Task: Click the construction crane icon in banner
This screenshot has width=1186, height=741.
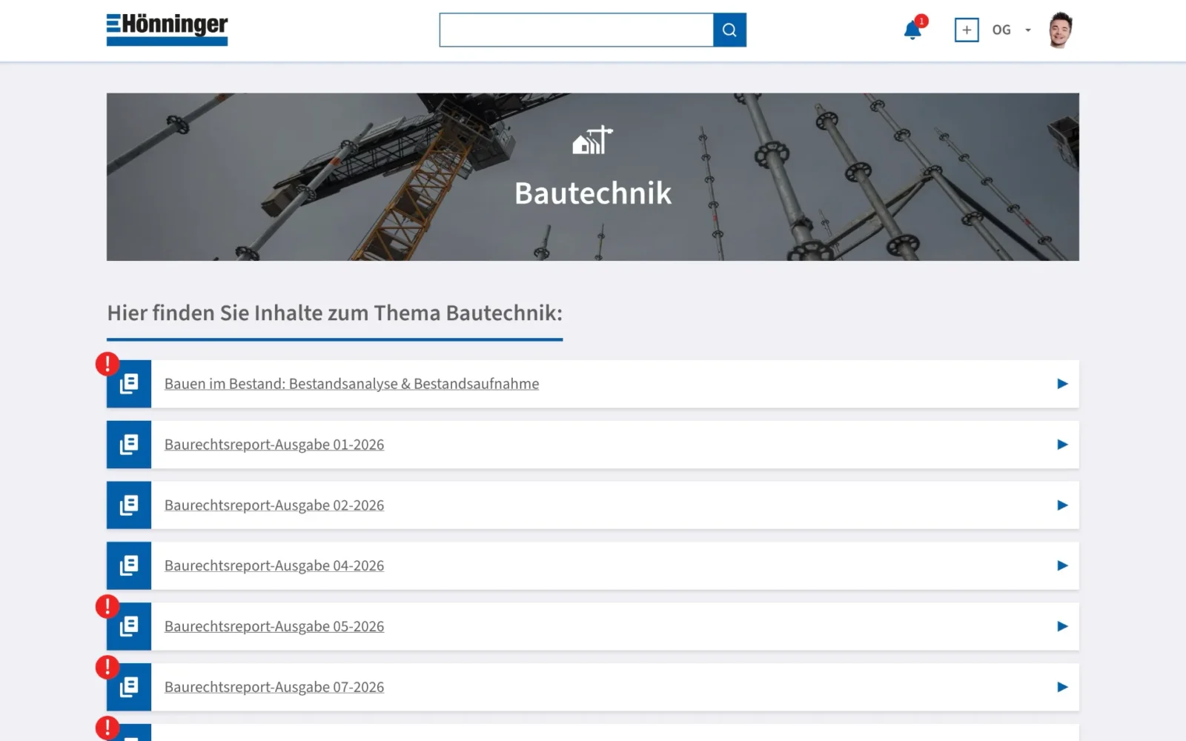Action: 593,140
